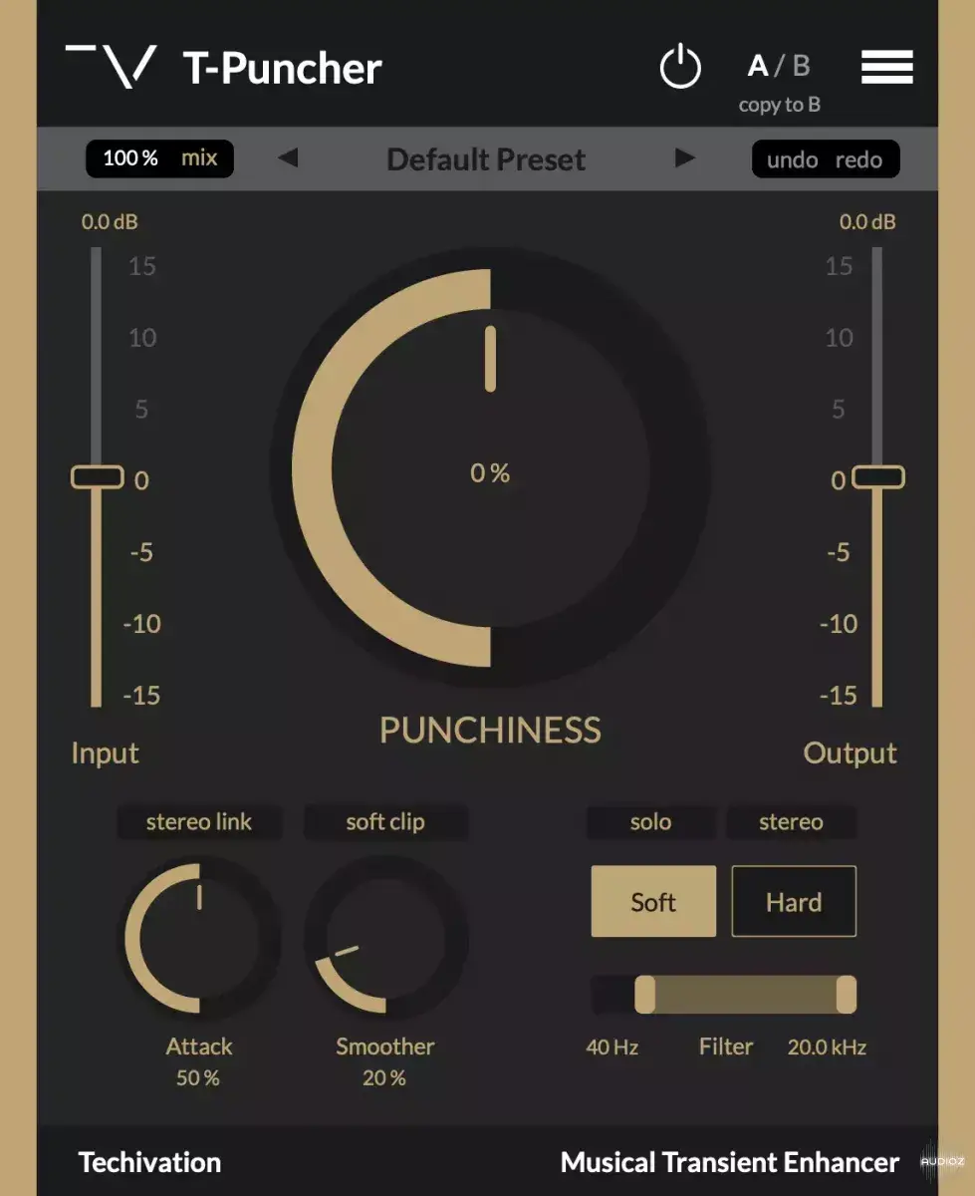975x1196 pixels.
Task: Click the Techivation logo mark
Action: (112, 67)
